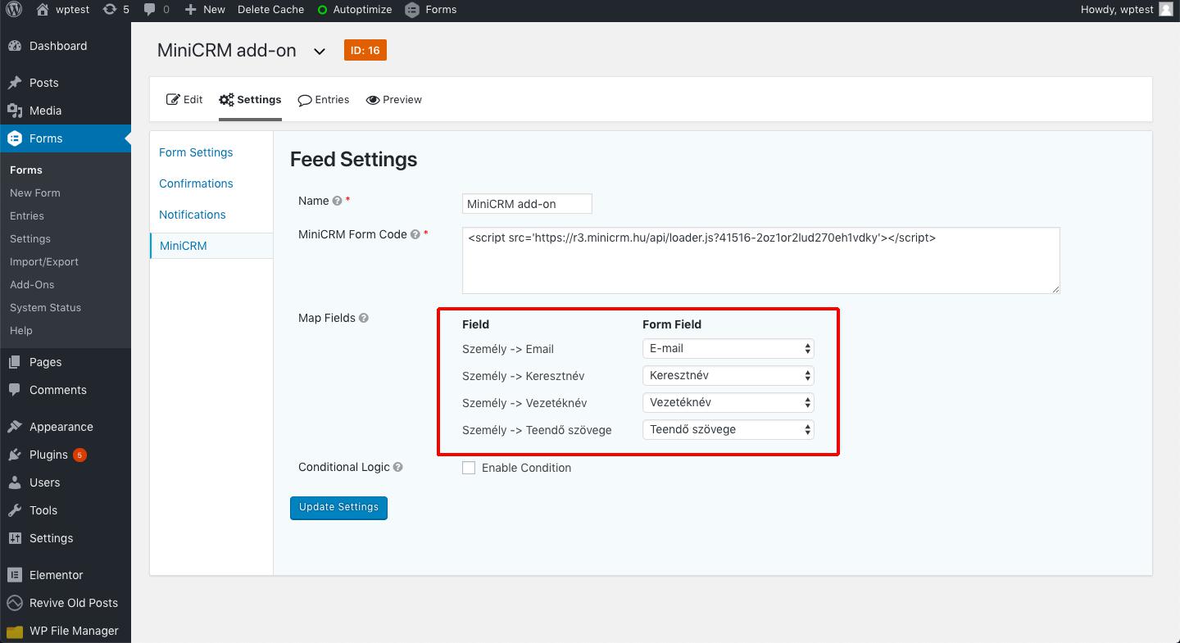1180x643 pixels.
Task: Click Delete Cache in admin bar
Action: pos(270,10)
